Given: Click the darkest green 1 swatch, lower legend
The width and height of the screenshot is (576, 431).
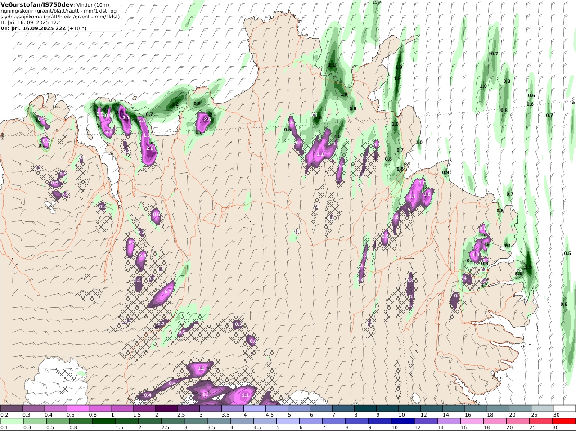Looking at the screenshot, I should point(103,421).
